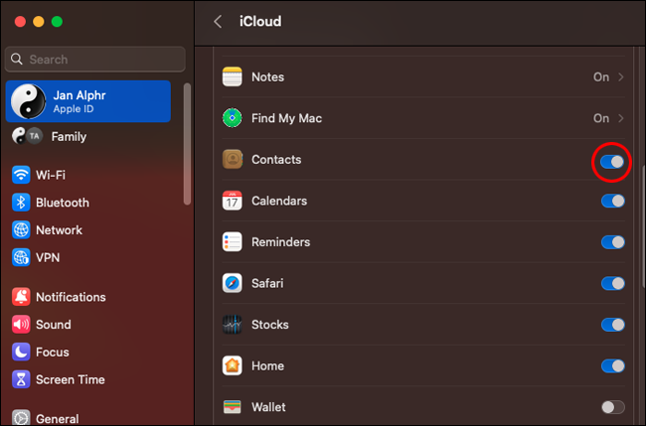
Task: Click the Jan Alphr yin-yang avatar
Action: click(28, 101)
